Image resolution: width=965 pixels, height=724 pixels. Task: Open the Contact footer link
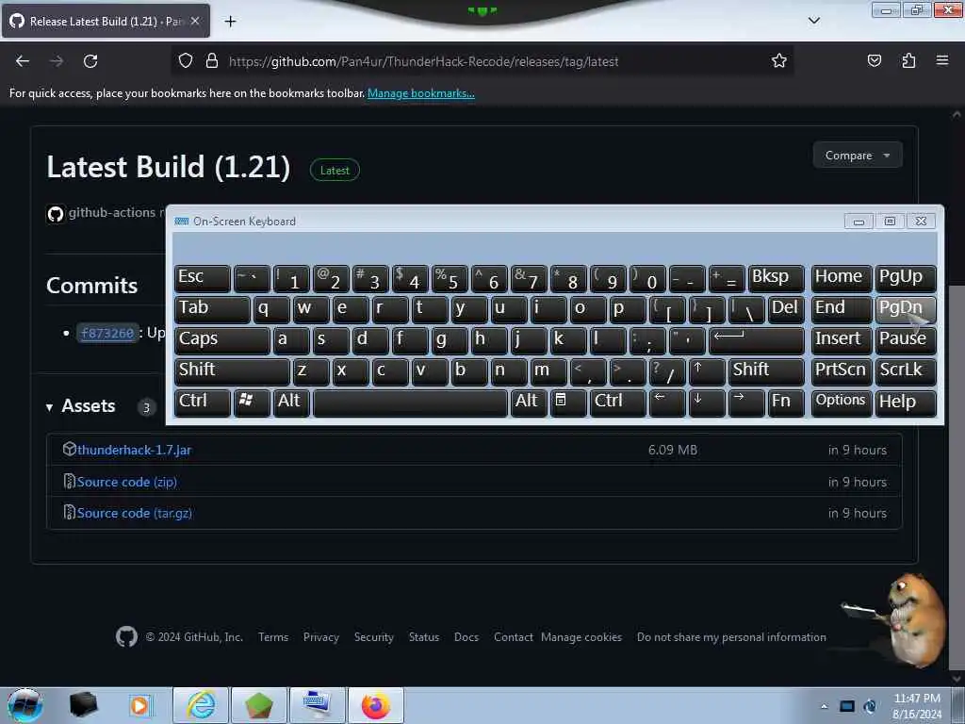[514, 637]
